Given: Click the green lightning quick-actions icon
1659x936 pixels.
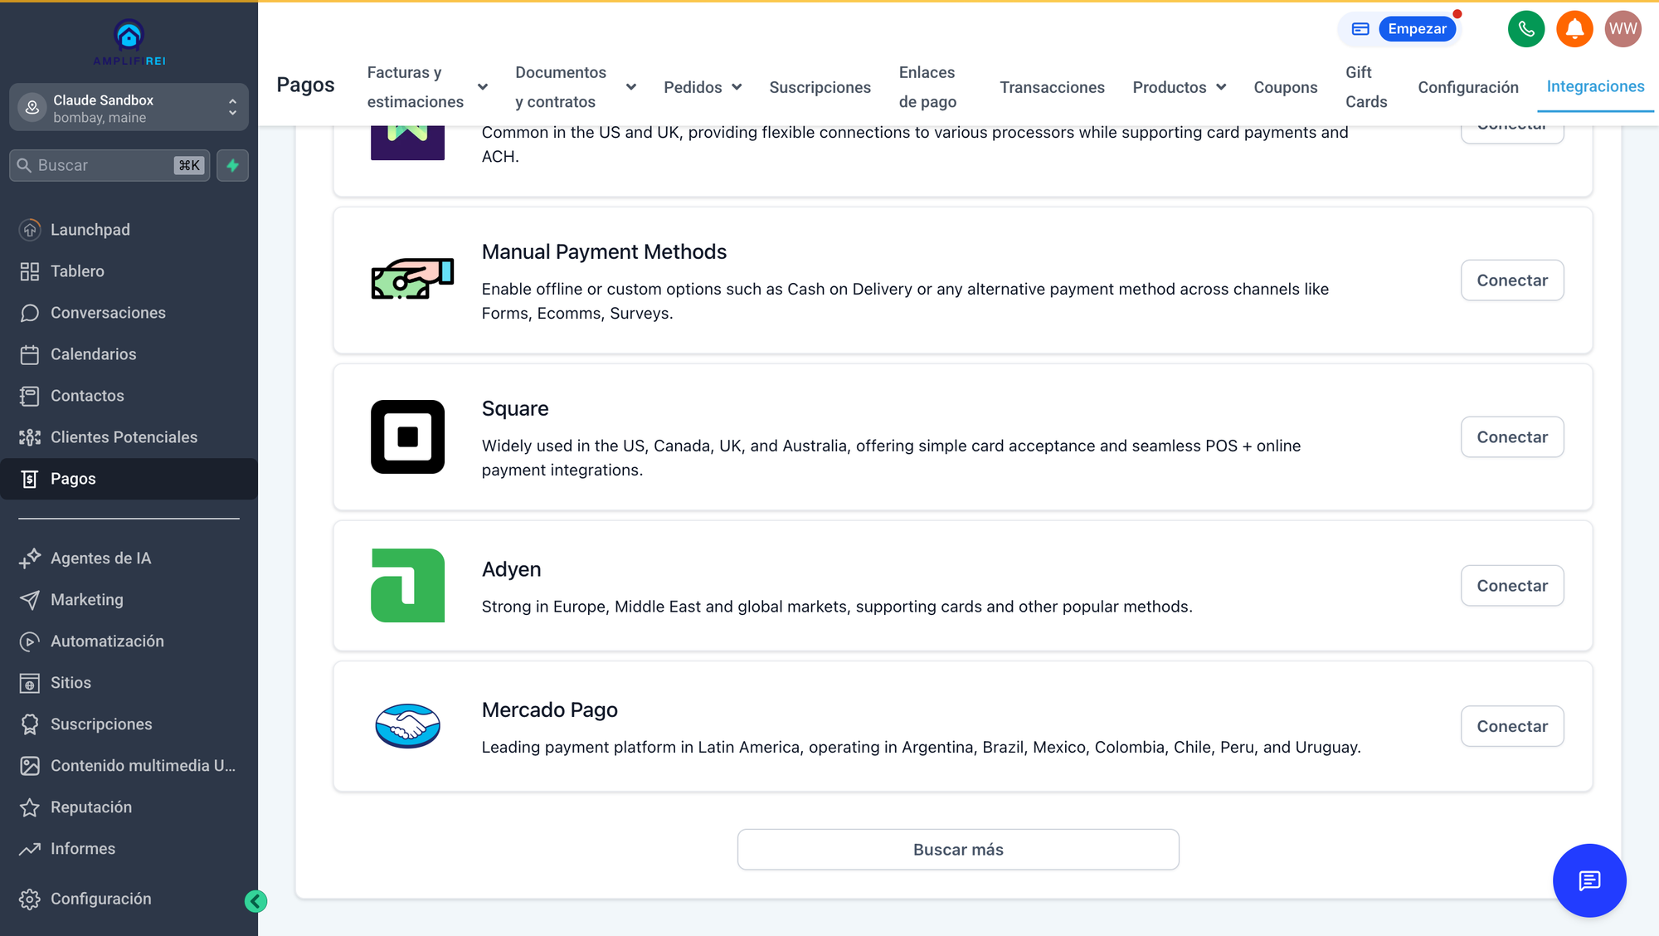Looking at the screenshot, I should [232, 165].
